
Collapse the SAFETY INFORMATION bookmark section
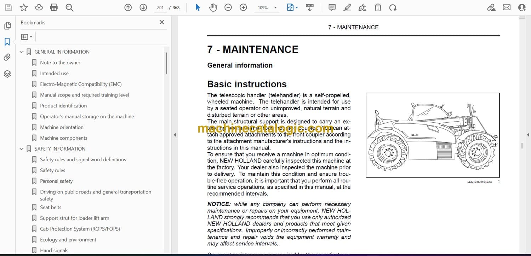pyautogui.click(x=22, y=149)
